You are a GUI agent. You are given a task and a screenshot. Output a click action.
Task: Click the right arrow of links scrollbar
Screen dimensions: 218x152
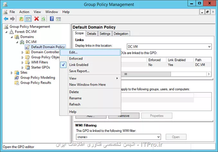tap(209, 74)
